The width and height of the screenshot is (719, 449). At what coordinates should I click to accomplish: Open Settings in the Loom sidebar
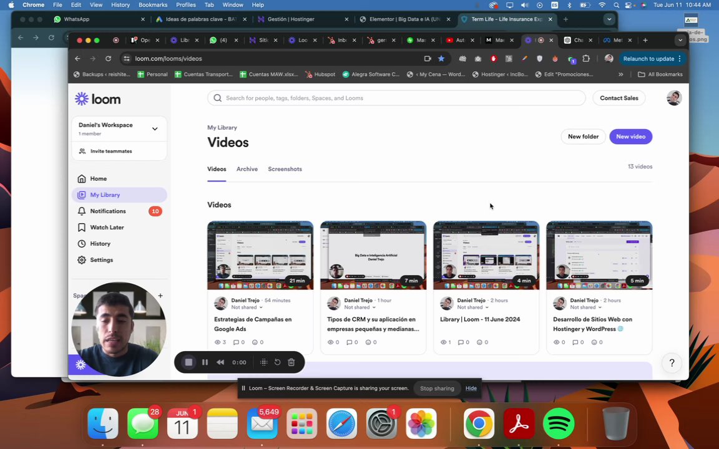pyautogui.click(x=119, y=260)
